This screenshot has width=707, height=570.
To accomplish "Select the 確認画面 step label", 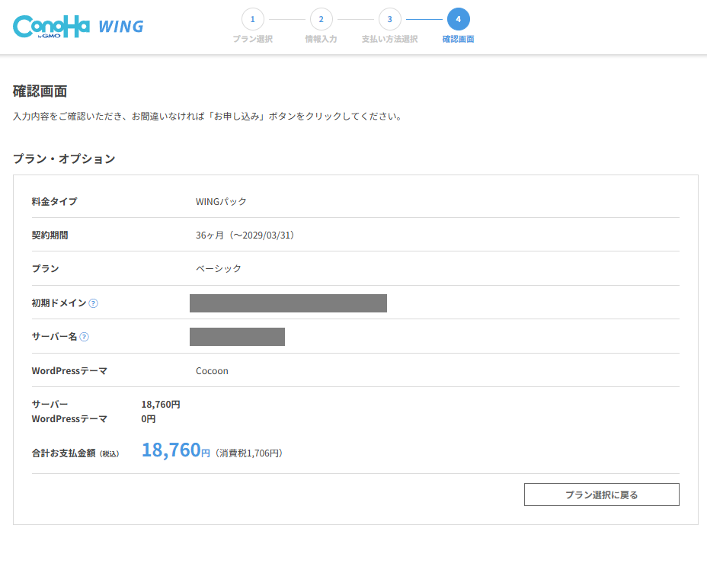I will point(458,39).
